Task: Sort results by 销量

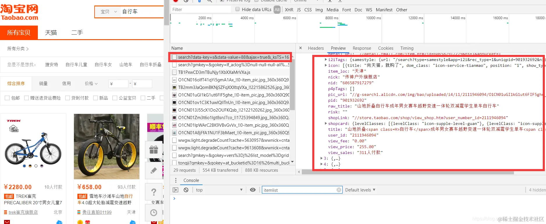Action: coord(43,84)
